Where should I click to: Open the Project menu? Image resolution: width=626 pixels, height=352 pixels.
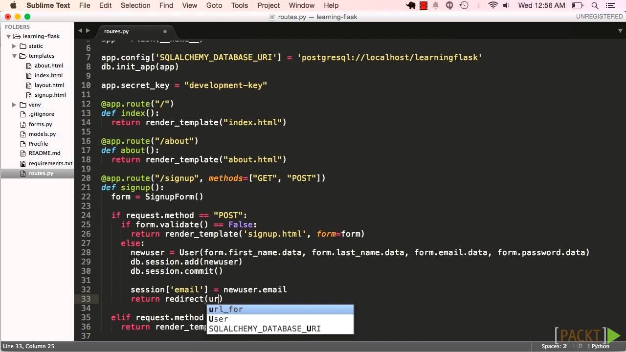click(268, 5)
